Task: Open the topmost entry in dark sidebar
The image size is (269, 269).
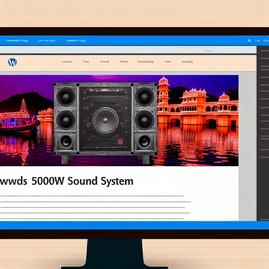Action: [x=264, y=50]
